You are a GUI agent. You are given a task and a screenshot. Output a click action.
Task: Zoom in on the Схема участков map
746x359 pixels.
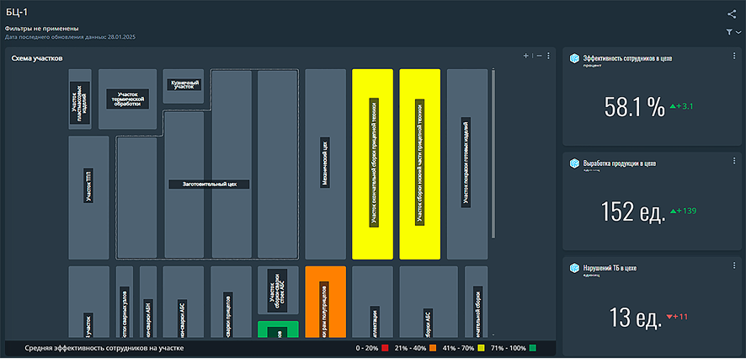pos(525,56)
